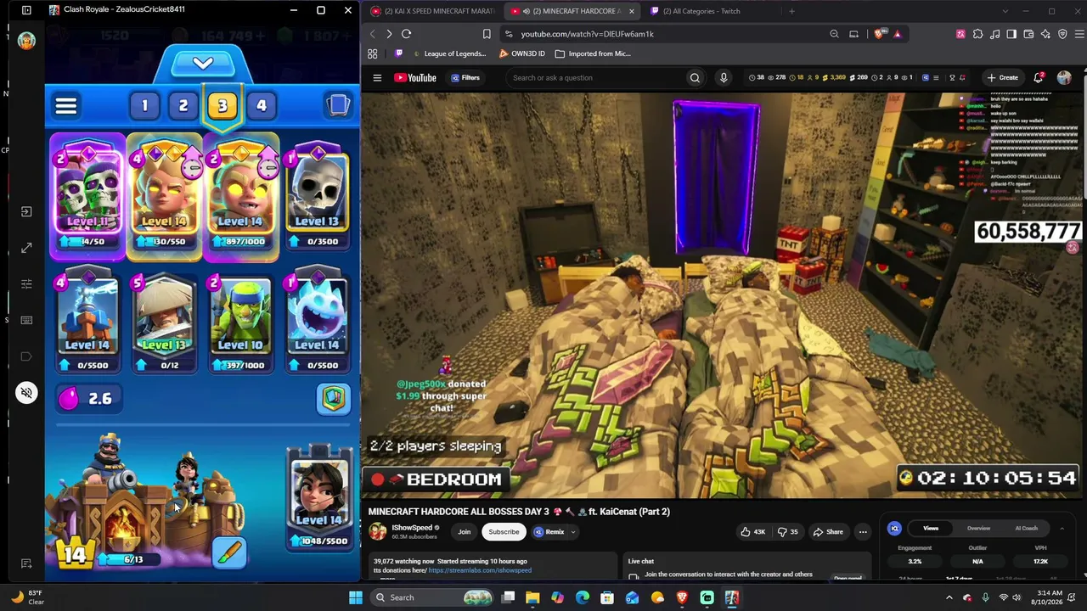Select the straw-hat card with 0/12 progress
This screenshot has height=611, width=1087.
coord(164,322)
